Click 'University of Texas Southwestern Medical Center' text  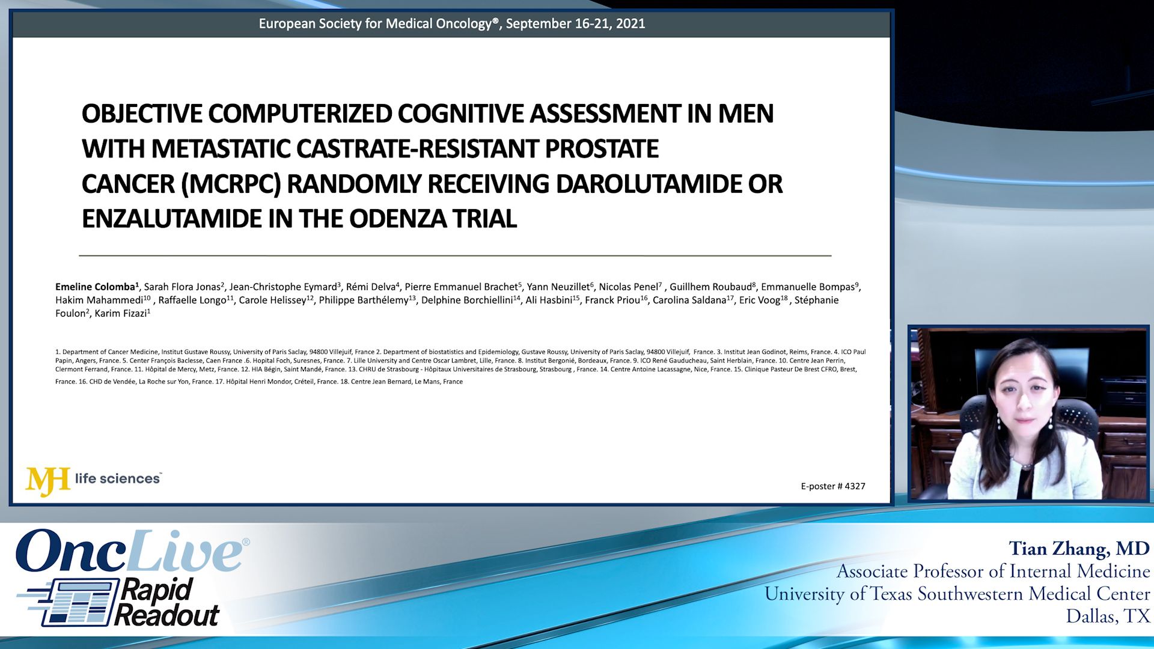[x=957, y=594]
